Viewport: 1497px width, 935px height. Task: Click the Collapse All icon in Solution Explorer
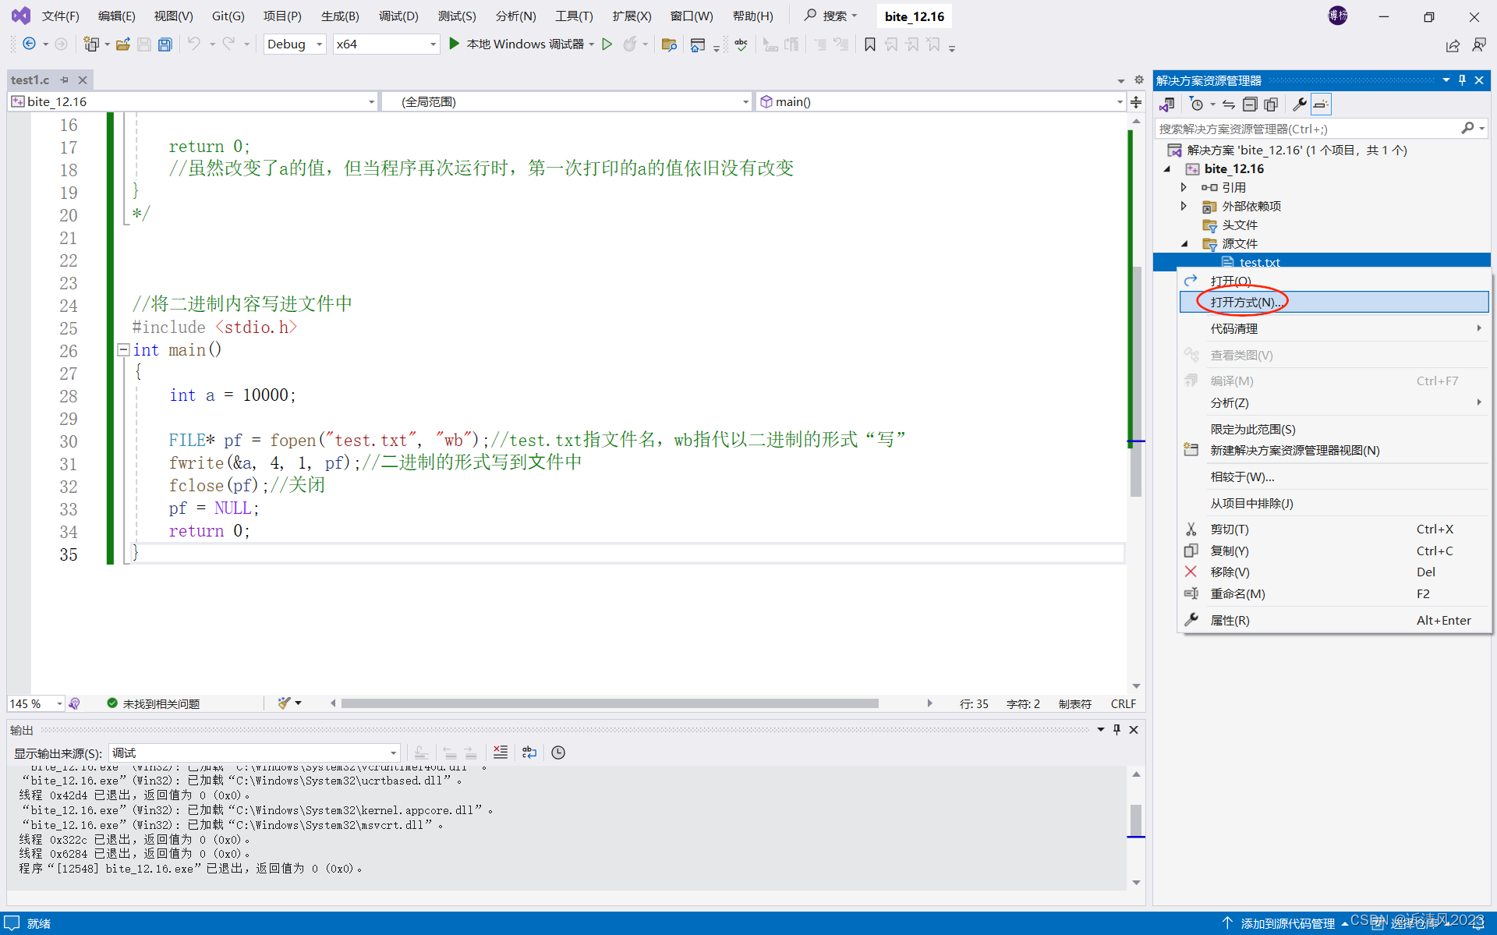(1250, 104)
